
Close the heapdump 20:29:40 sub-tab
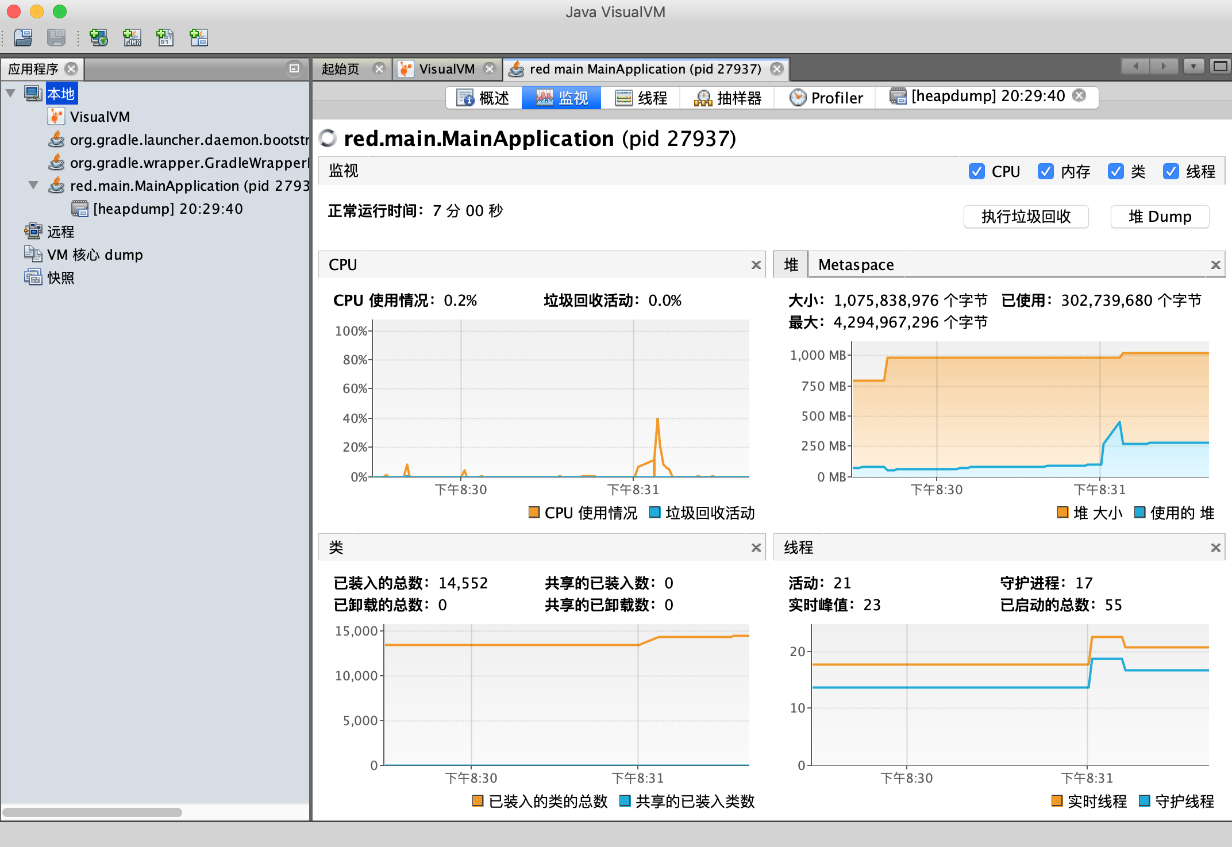(1080, 95)
